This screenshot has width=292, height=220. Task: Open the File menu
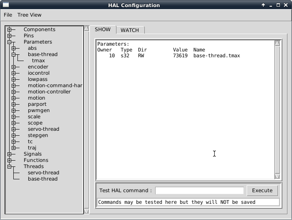(x=8, y=15)
